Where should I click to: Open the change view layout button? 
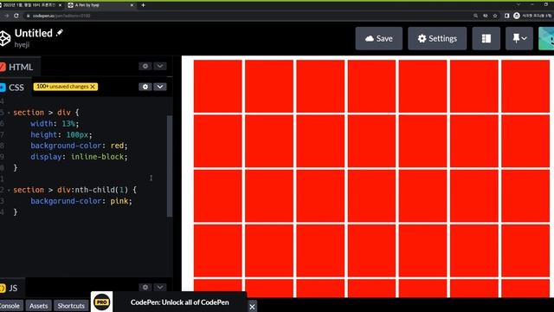click(486, 38)
